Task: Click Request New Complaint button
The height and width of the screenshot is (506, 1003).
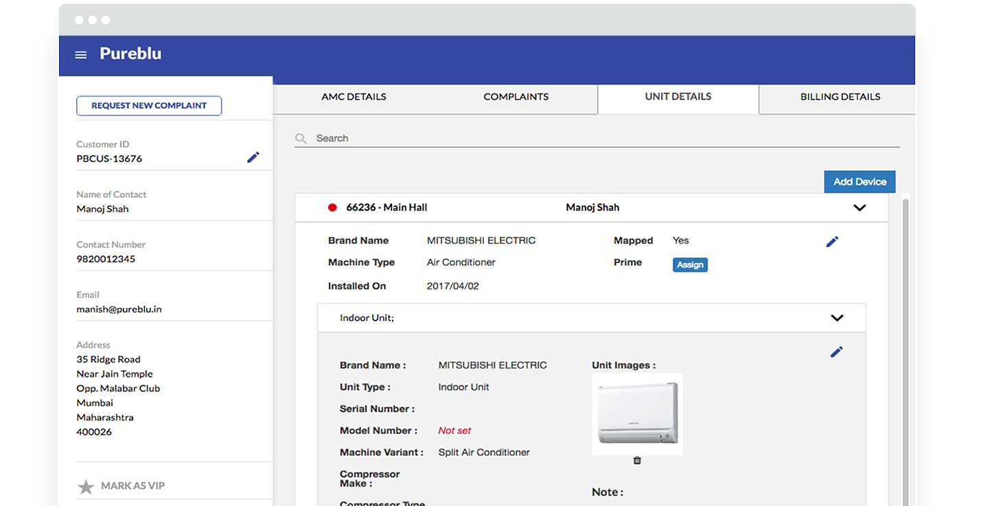Action: click(x=149, y=106)
